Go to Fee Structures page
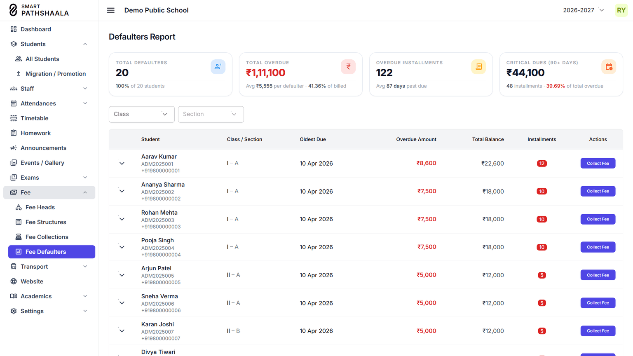633x356 pixels. 52,222
